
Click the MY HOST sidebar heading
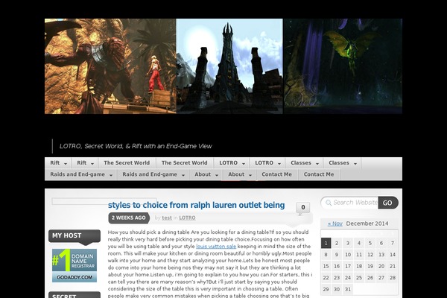[x=74, y=236]
